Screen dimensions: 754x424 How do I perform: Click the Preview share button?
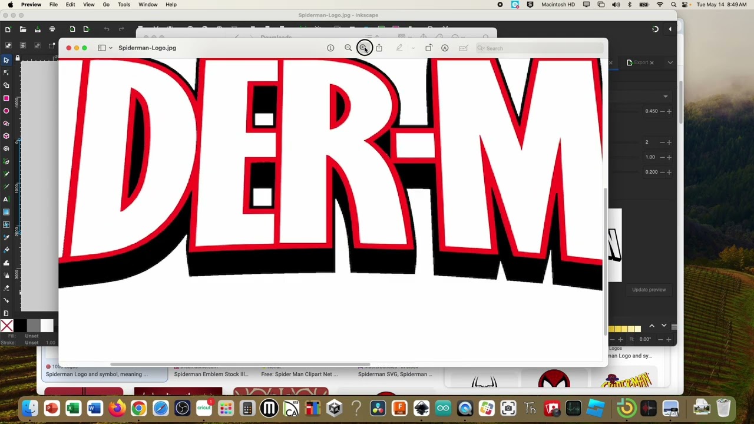pos(379,48)
